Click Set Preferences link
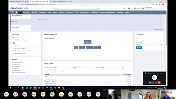 tap(16, 65)
